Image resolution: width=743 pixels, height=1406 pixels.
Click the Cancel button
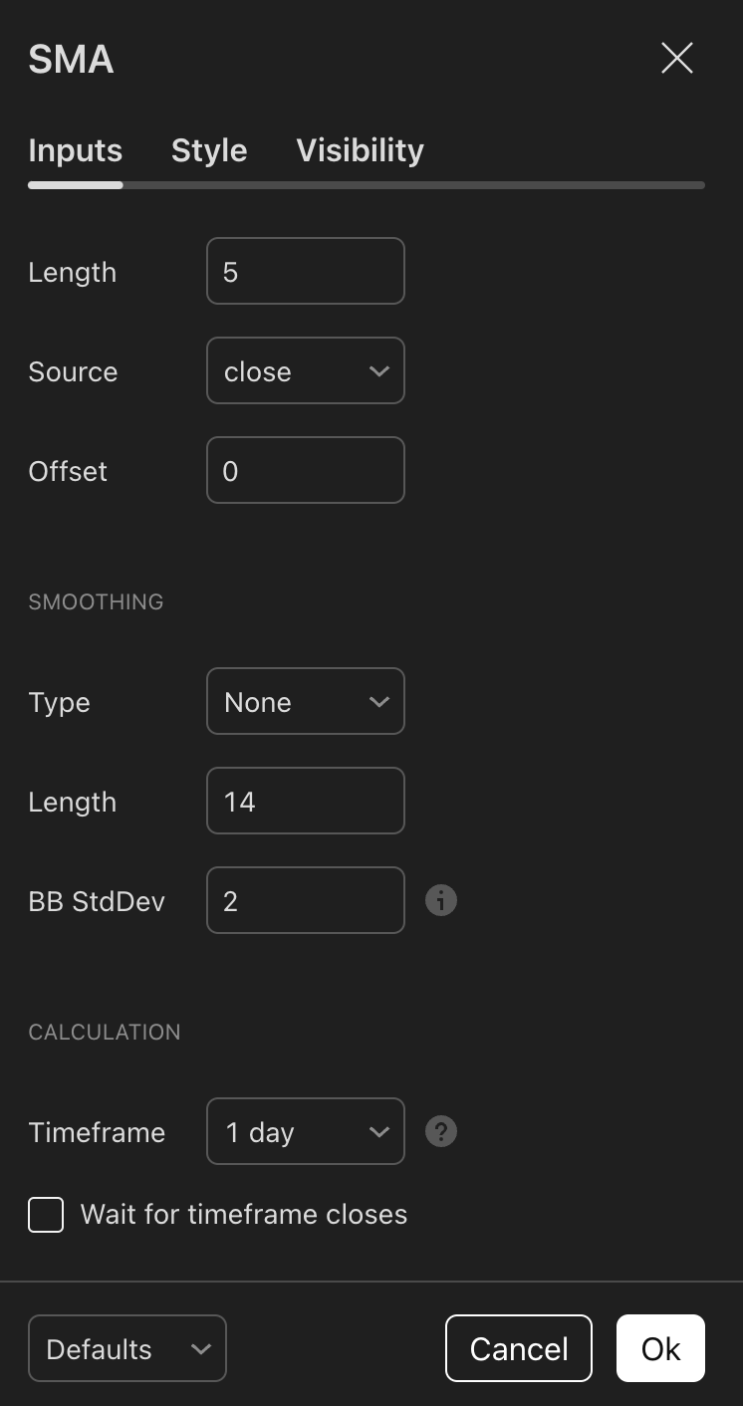(519, 1348)
